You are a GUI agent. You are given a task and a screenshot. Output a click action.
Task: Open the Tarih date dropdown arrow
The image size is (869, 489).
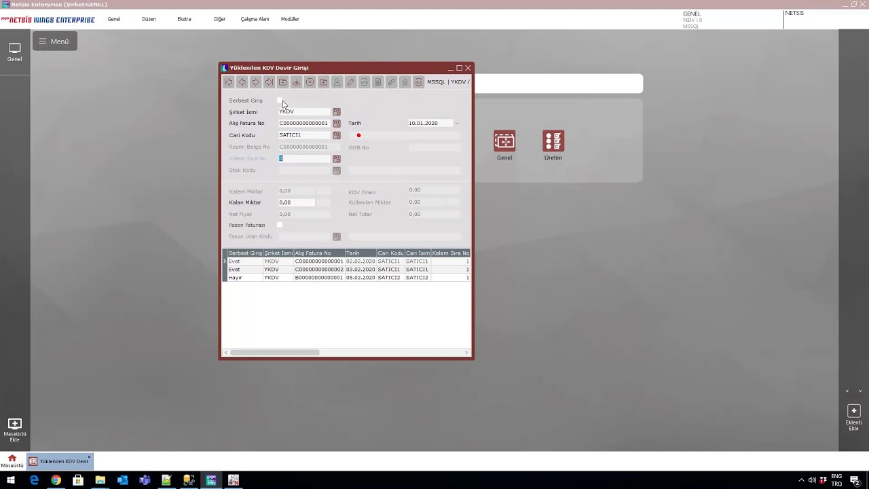456,124
